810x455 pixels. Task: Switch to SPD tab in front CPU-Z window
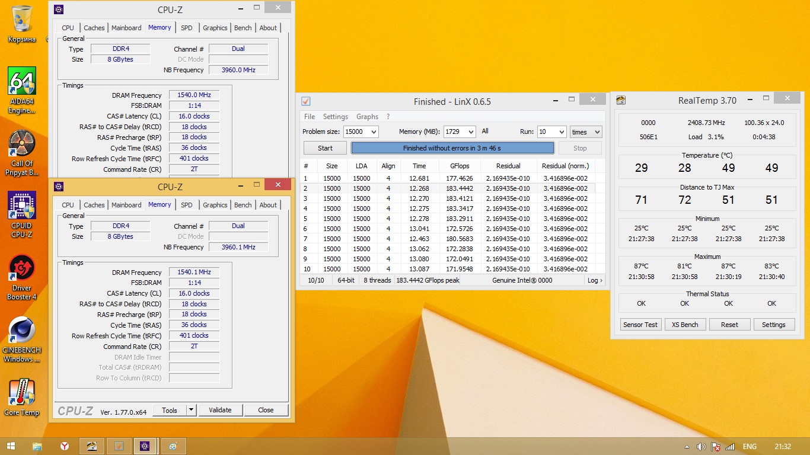tap(187, 205)
